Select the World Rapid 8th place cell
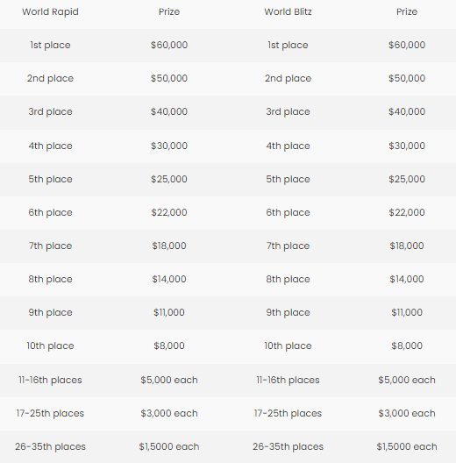Screen dimensions: 456x463 [x=50, y=280]
